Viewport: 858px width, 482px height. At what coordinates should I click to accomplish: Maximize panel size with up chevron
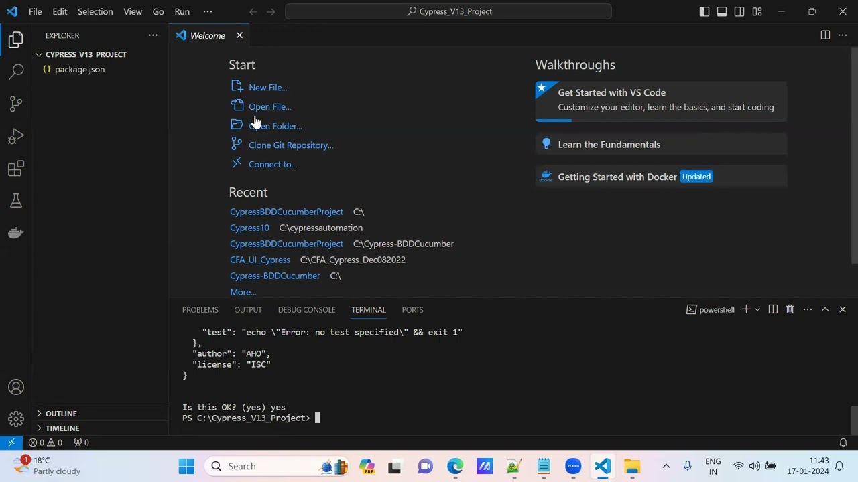tap(825, 309)
